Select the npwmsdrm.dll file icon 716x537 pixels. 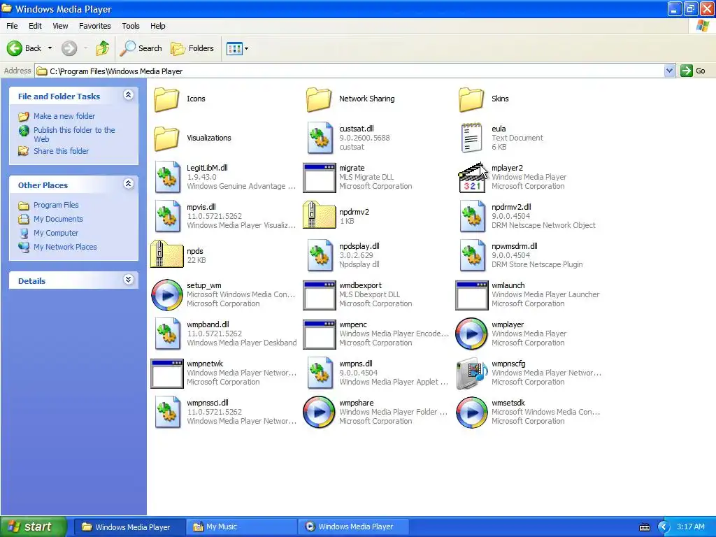coord(472,256)
